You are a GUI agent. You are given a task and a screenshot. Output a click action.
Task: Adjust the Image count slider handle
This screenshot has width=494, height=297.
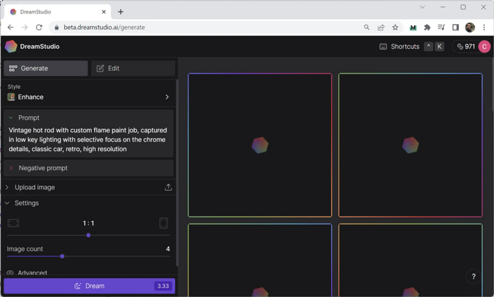pos(62,256)
